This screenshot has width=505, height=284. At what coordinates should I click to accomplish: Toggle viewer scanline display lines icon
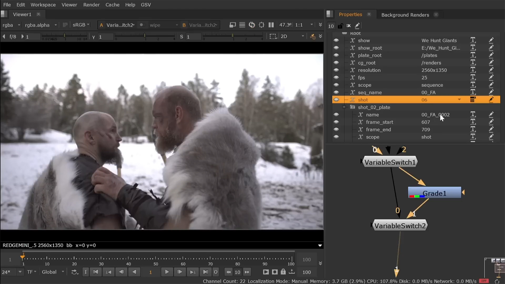242,25
